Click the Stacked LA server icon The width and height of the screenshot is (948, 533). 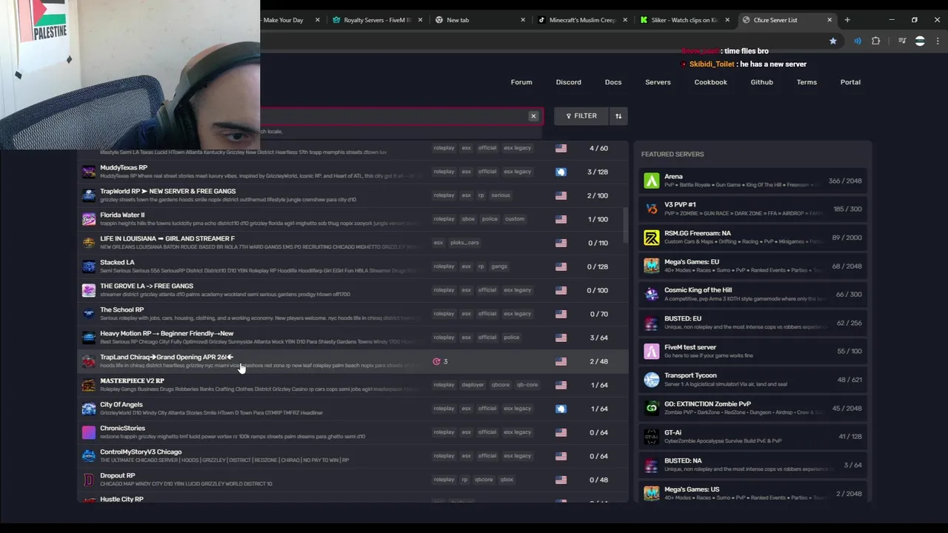[89, 266]
